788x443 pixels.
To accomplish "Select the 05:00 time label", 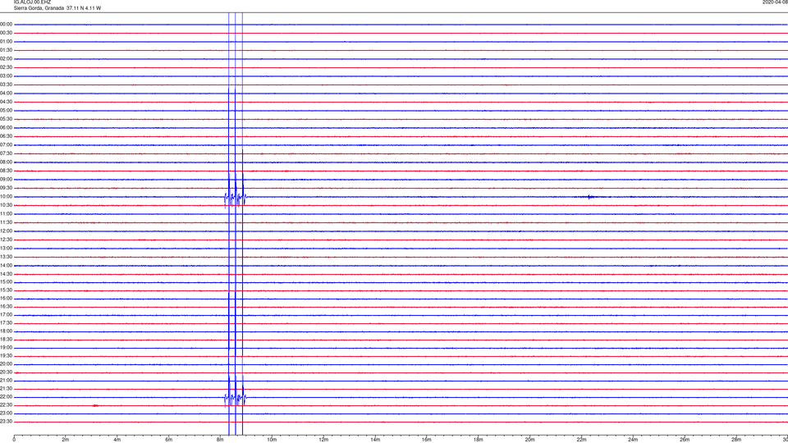I will 6,110.
